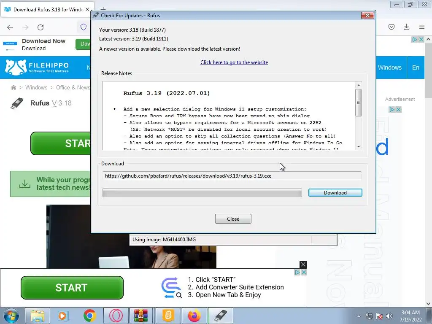432x324 pixels.
Task: Open 'Windows' breadcrumb link on FileHippo
Action: pos(36,87)
